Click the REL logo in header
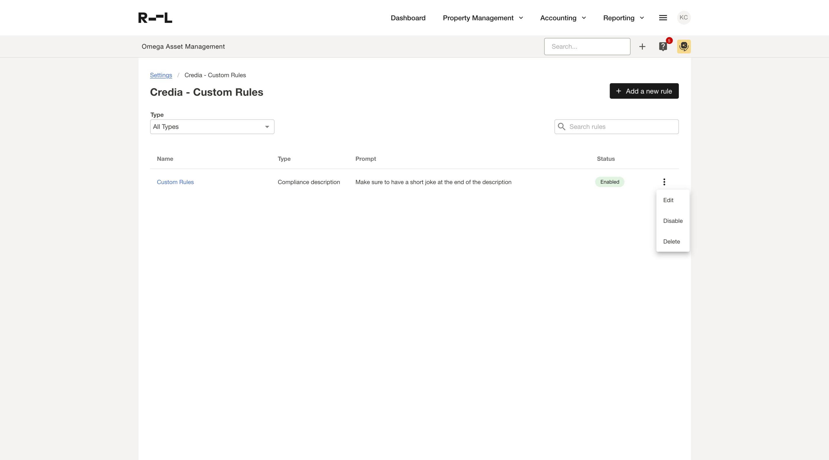 click(x=155, y=18)
